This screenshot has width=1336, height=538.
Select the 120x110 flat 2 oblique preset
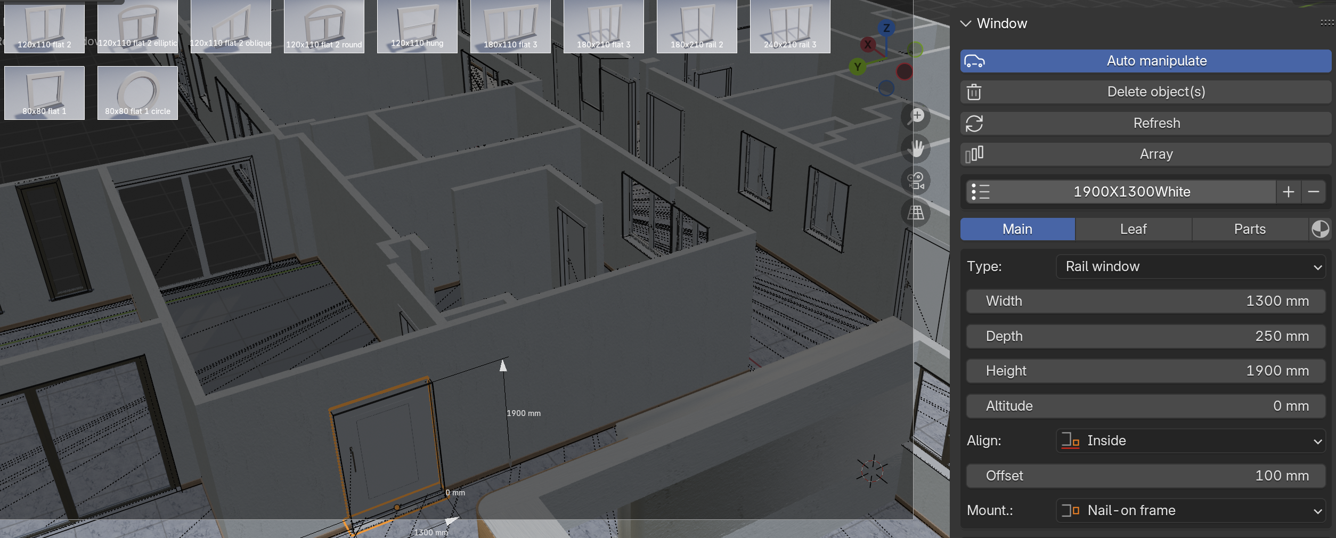tap(231, 27)
